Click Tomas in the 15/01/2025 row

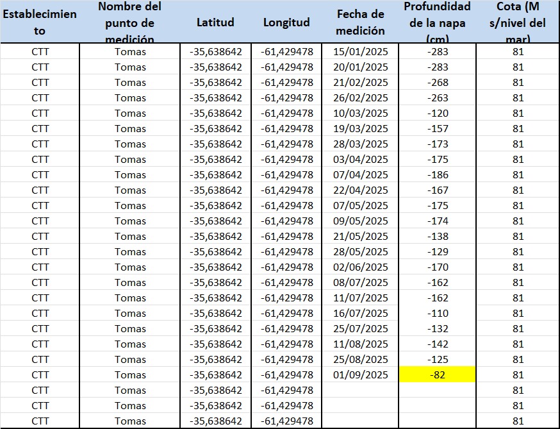pyautogui.click(x=130, y=52)
